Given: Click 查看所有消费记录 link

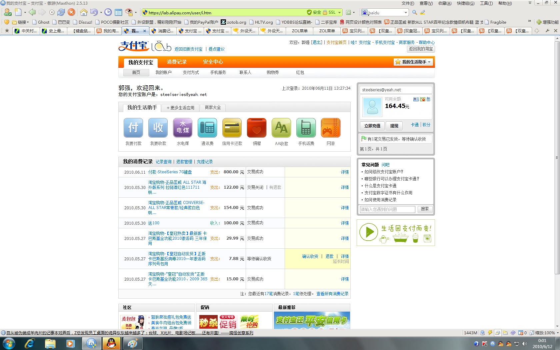Looking at the screenshot, I should [x=332, y=294].
